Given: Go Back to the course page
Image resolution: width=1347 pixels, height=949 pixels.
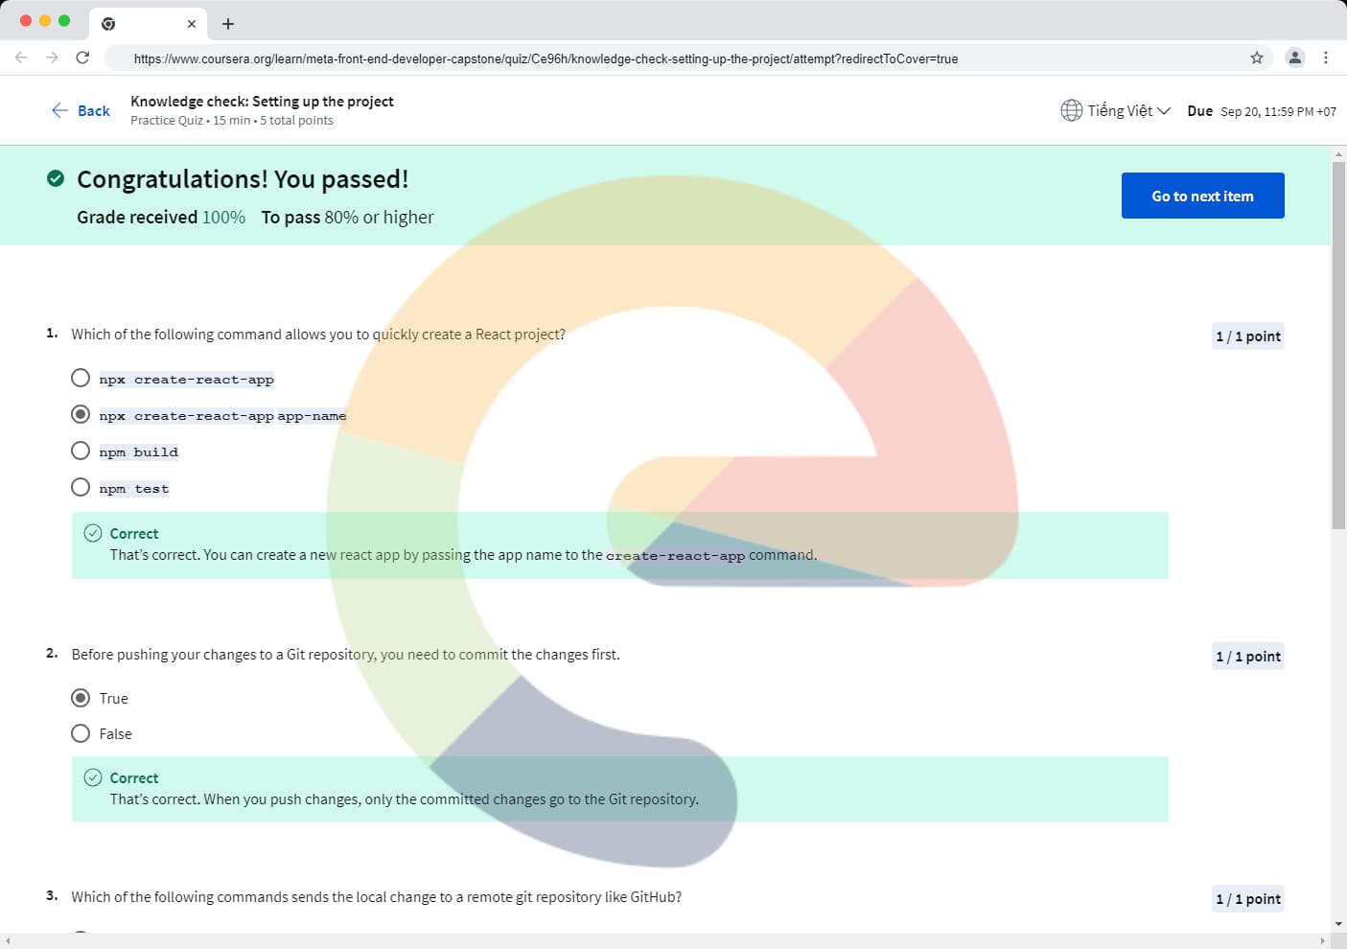Looking at the screenshot, I should [x=81, y=110].
